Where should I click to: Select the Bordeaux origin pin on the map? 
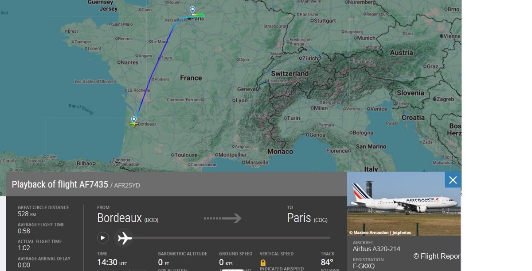133,119
